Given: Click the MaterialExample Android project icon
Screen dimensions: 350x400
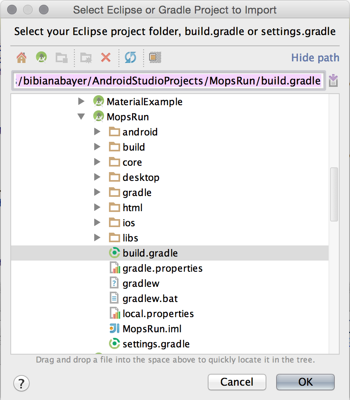Looking at the screenshot, I should [x=98, y=101].
